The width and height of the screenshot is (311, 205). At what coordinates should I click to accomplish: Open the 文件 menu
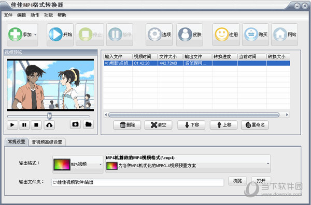(x=8, y=15)
